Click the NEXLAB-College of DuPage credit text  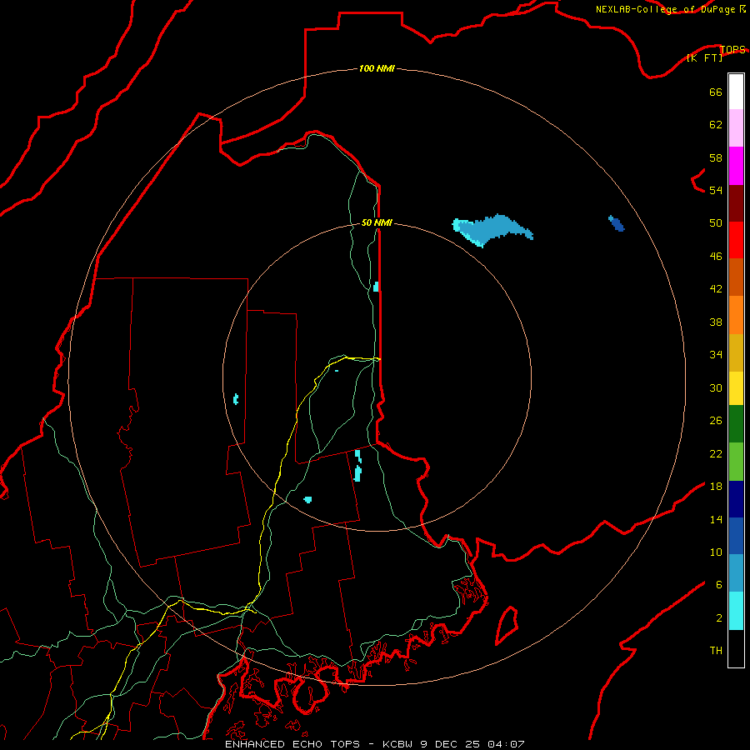tap(665, 9)
